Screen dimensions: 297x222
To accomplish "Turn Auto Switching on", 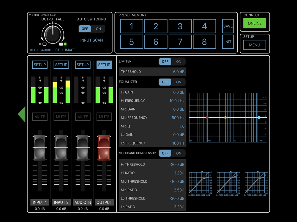I will 98,29.
